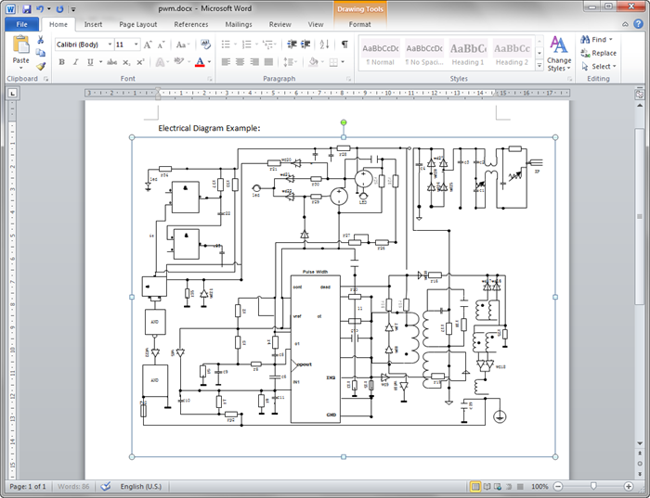Apply center text alignment
The height and width of the screenshot is (498, 650).
240,62
